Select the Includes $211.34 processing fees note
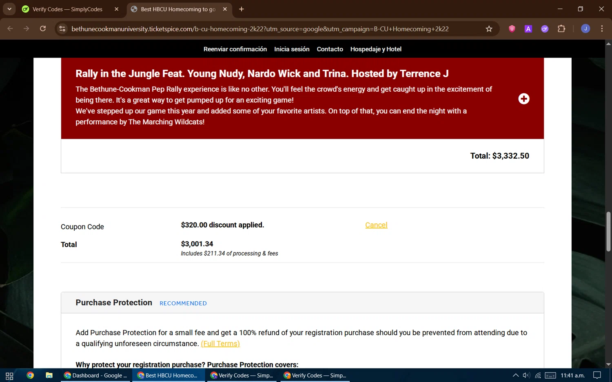This screenshot has width=612, height=382. (229, 254)
